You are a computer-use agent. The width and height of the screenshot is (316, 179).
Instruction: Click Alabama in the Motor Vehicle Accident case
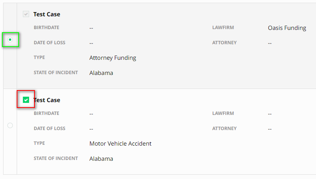point(101,159)
